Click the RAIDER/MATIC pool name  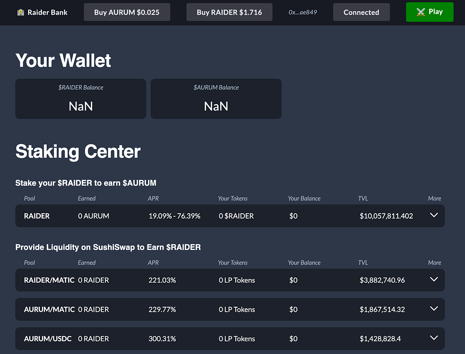49,280
